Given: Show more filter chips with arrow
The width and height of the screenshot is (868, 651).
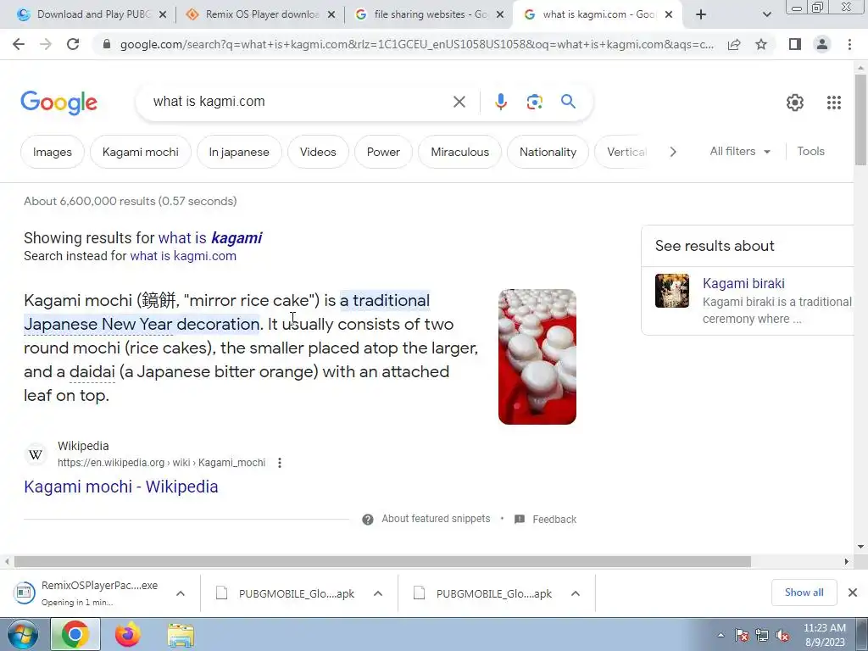Looking at the screenshot, I should 672,152.
